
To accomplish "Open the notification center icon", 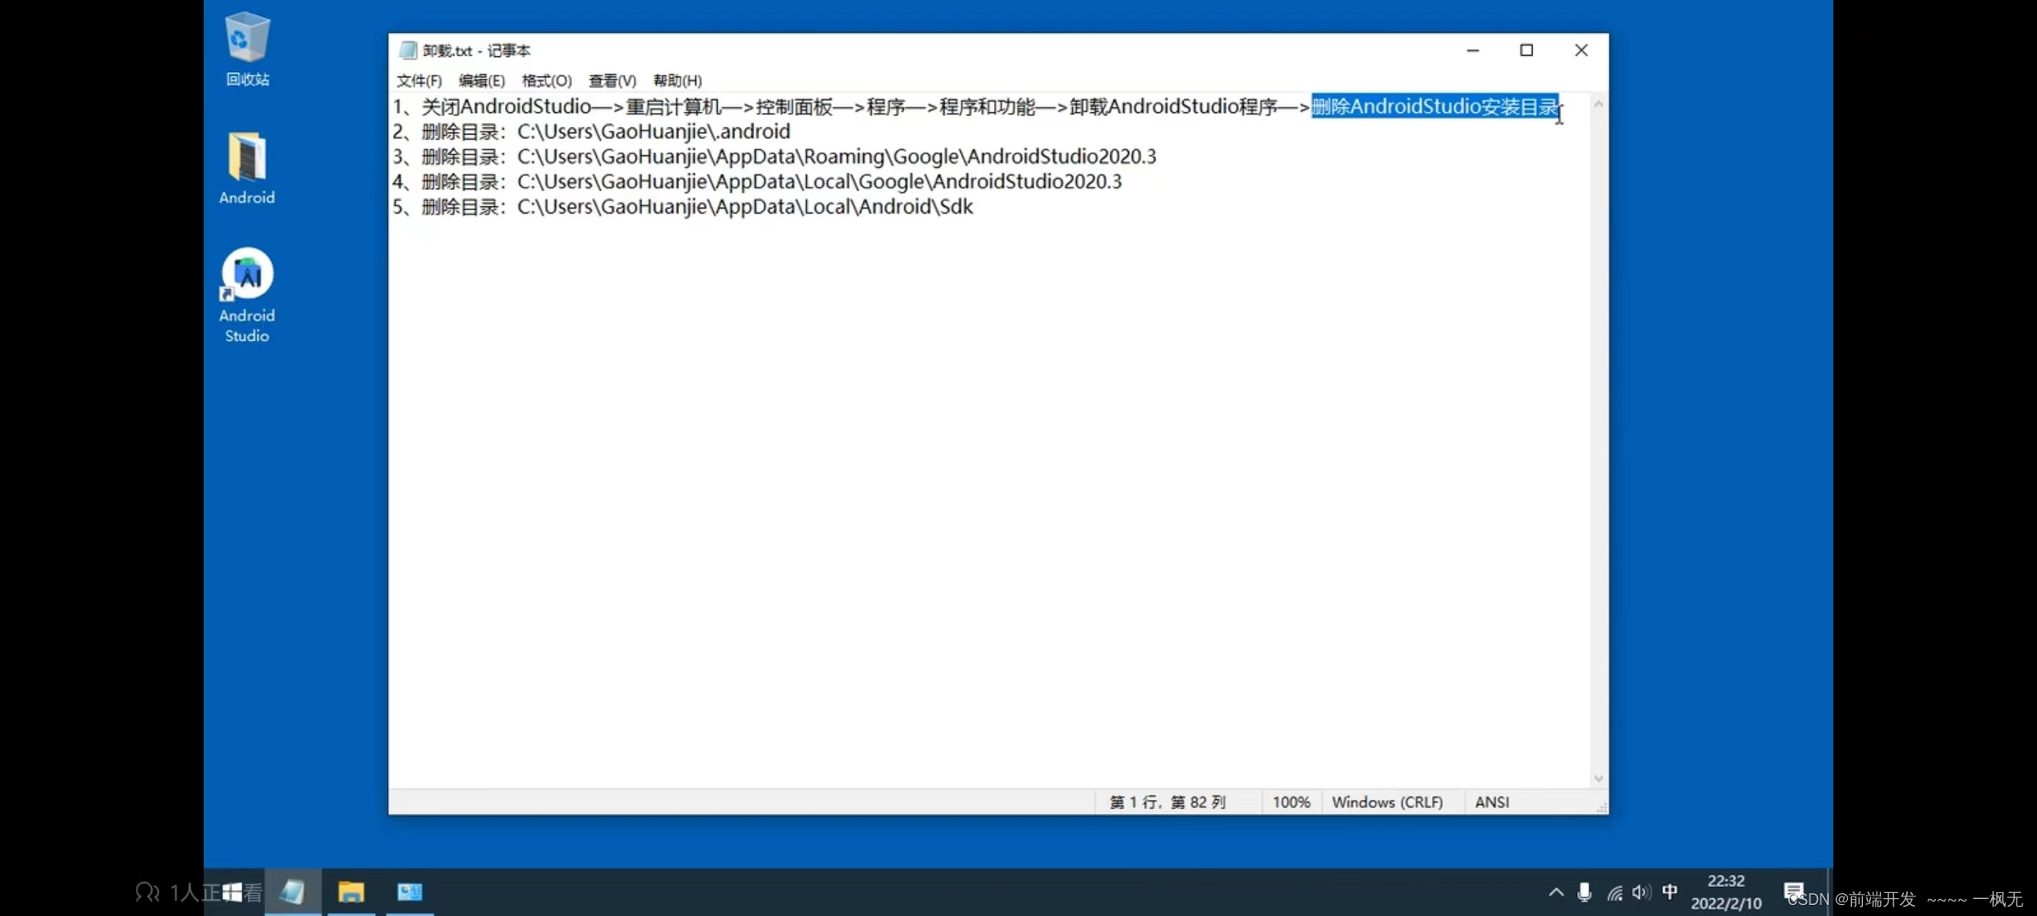I will coord(1793,891).
